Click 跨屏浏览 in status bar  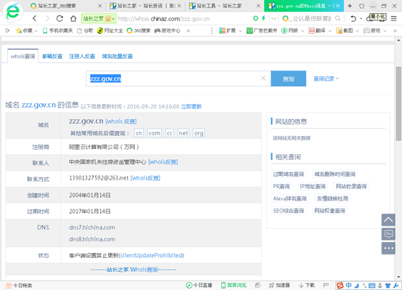(234, 285)
